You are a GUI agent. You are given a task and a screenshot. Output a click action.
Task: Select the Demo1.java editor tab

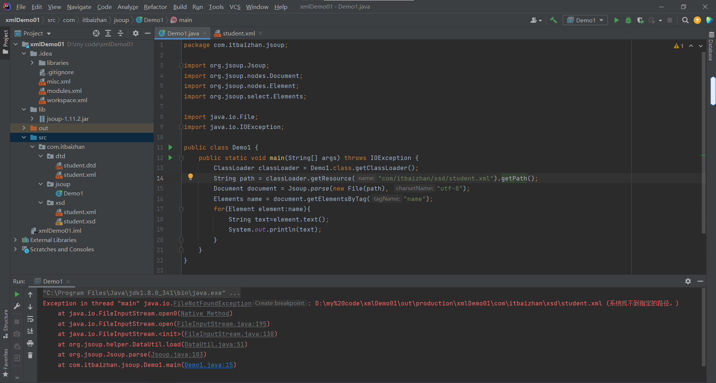(x=183, y=33)
